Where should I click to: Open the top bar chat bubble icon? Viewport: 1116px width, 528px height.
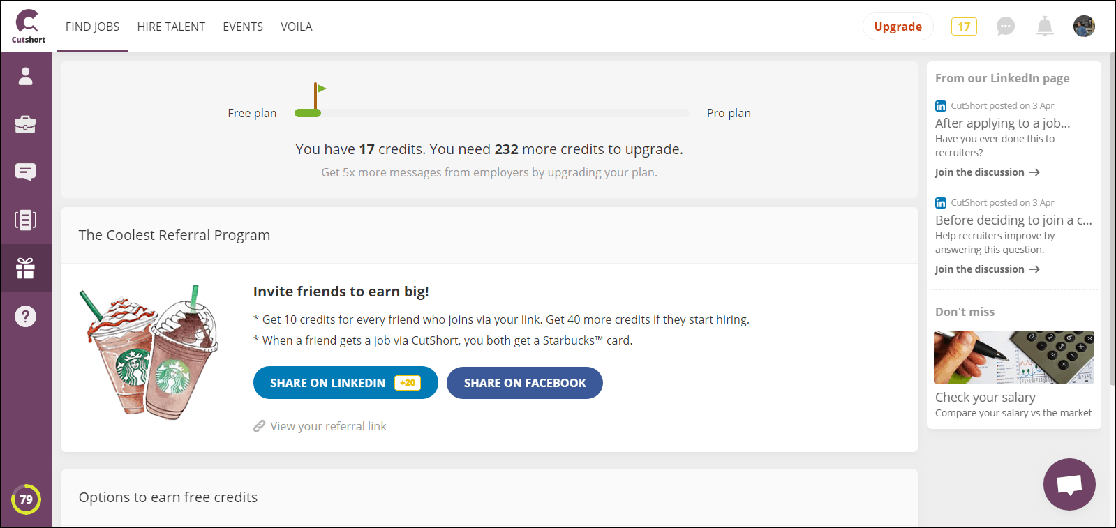[1006, 27]
